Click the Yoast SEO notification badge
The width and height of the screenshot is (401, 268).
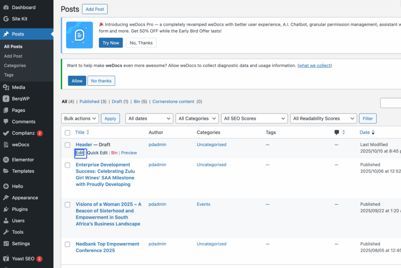[x=39, y=259]
